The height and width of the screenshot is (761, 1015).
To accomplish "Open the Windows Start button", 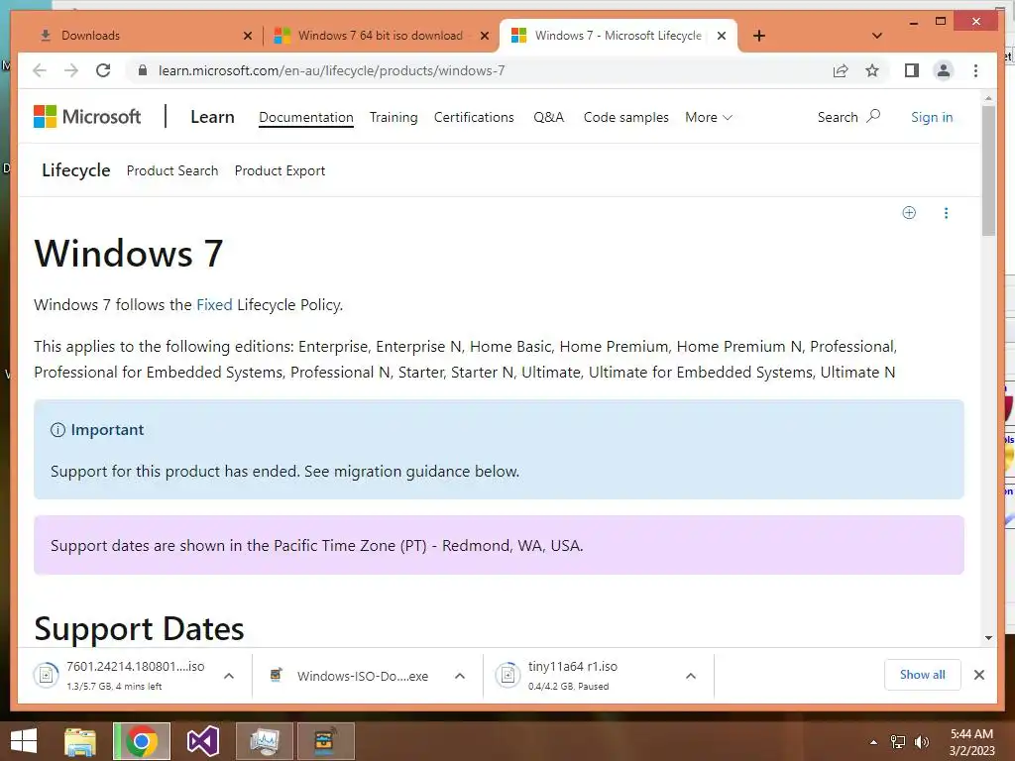I will pyautogui.click(x=24, y=741).
